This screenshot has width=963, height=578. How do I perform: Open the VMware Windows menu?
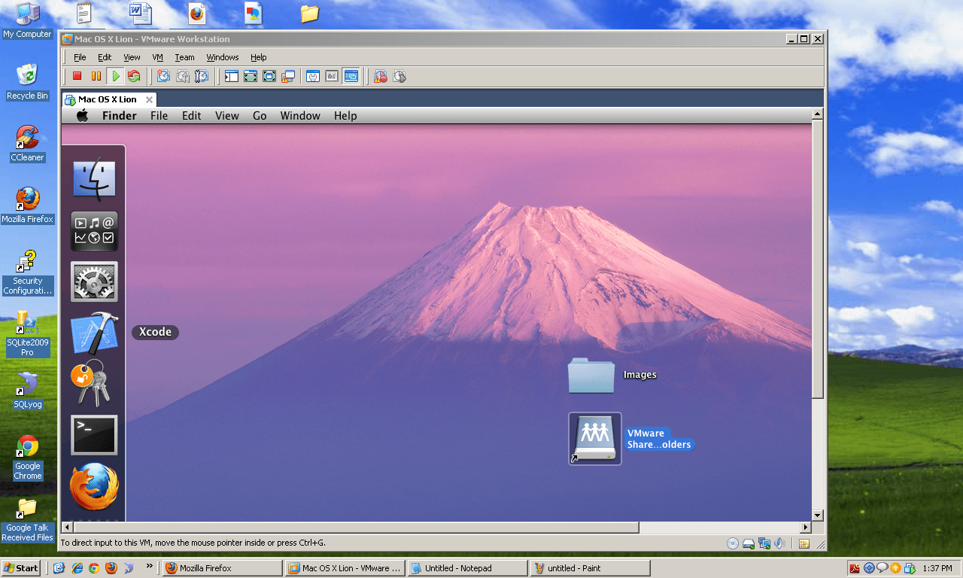223,57
